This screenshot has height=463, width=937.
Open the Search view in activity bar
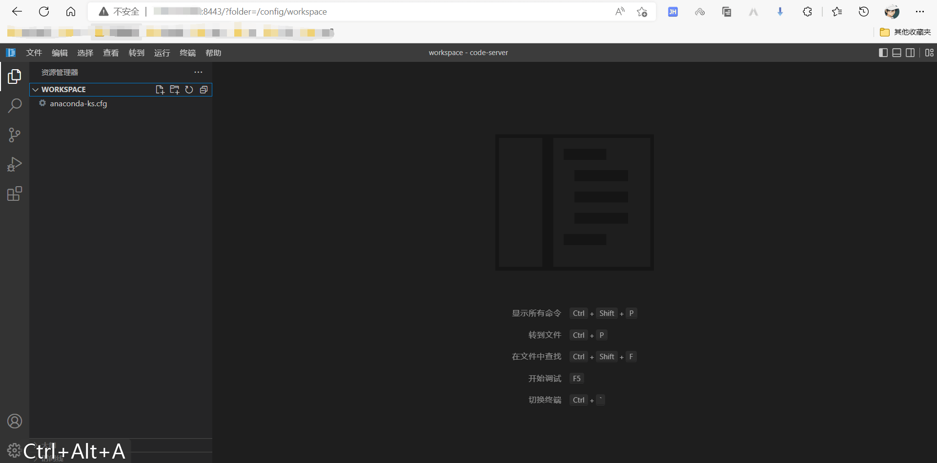tap(15, 105)
